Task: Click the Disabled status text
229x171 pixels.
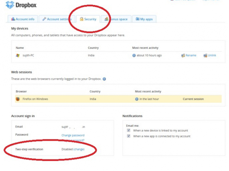Action: click(67, 149)
